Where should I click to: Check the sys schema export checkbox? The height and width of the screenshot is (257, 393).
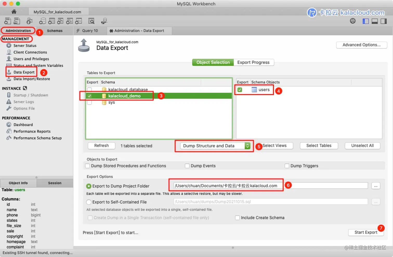(89, 102)
